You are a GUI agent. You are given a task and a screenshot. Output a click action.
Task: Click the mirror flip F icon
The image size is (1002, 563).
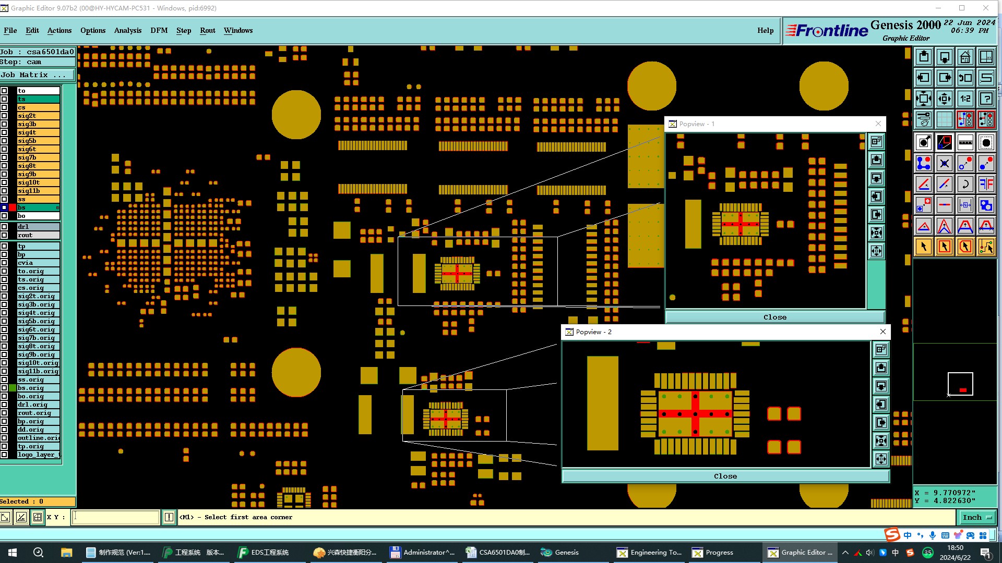click(x=986, y=184)
